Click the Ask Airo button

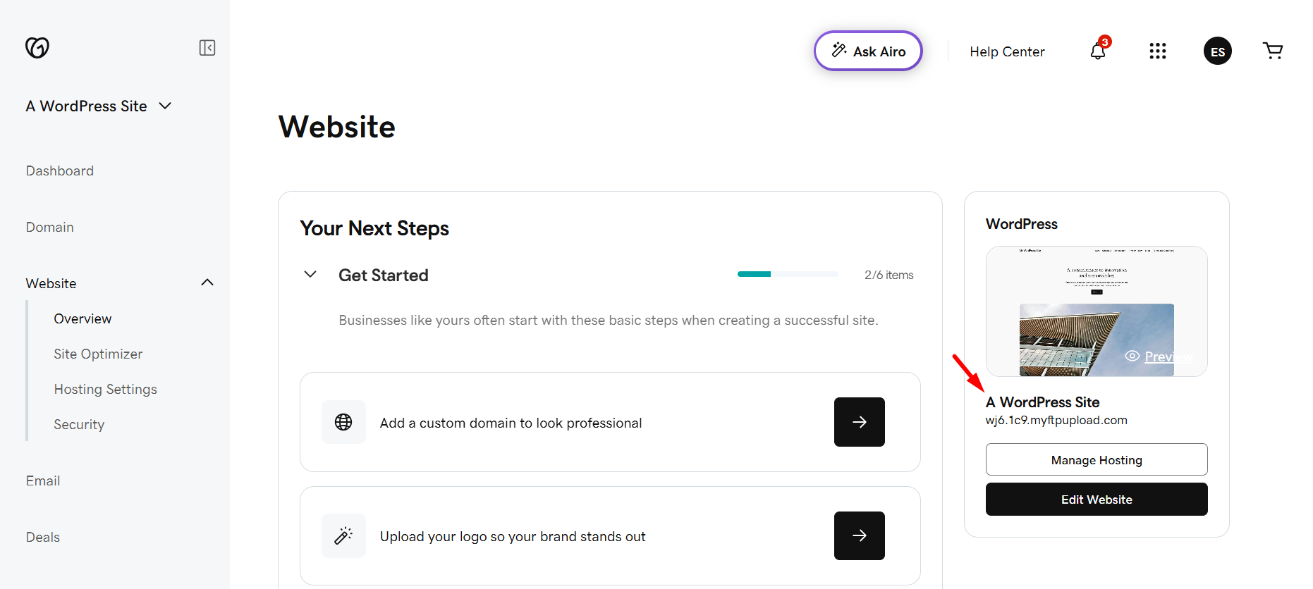click(868, 51)
